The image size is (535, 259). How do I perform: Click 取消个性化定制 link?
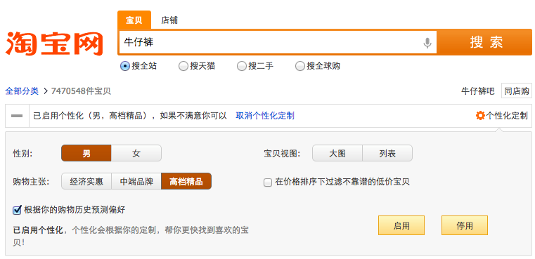pos(265,116)
